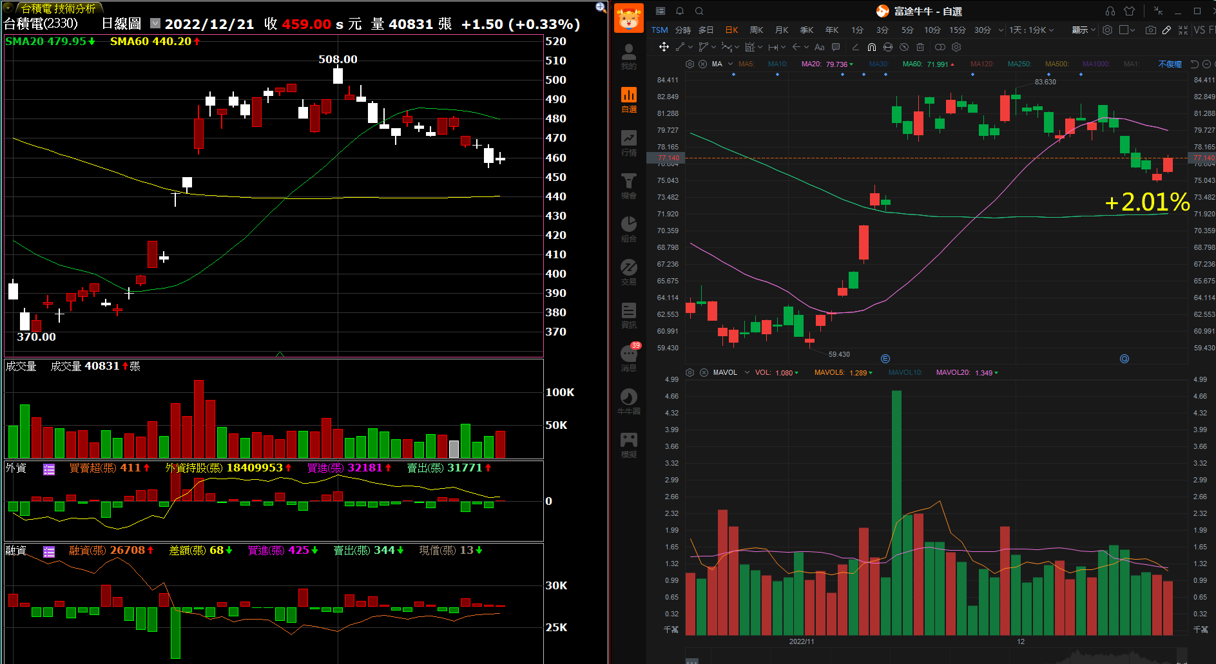Expand the trend line tool dropdown arrow
The height and width of the screenshot is (664, 1216).
click(x=691, y=47)
